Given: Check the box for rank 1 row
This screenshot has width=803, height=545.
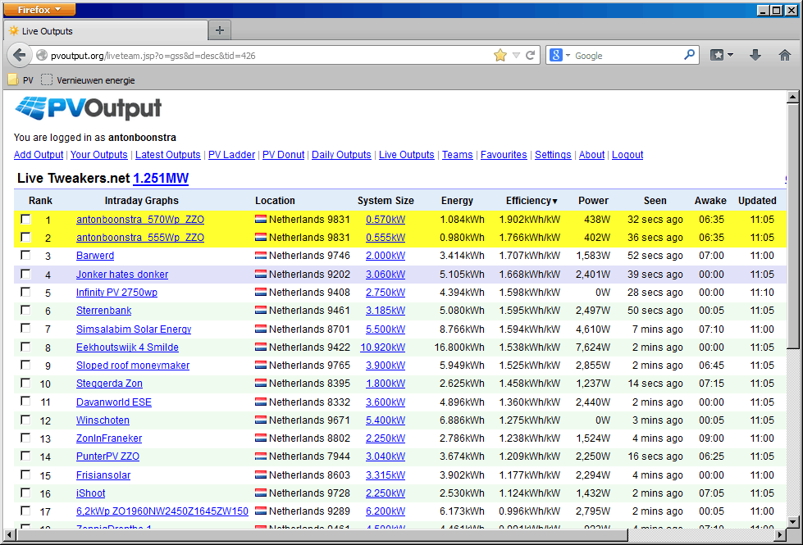Looking at the screenshot, I should coord(26,219).
